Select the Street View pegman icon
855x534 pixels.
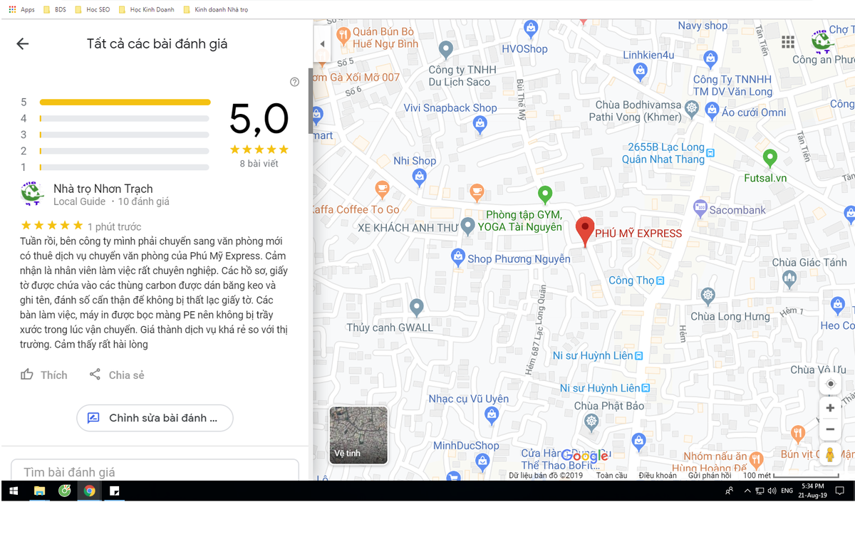pyautogui.click(x=830, y=454)
